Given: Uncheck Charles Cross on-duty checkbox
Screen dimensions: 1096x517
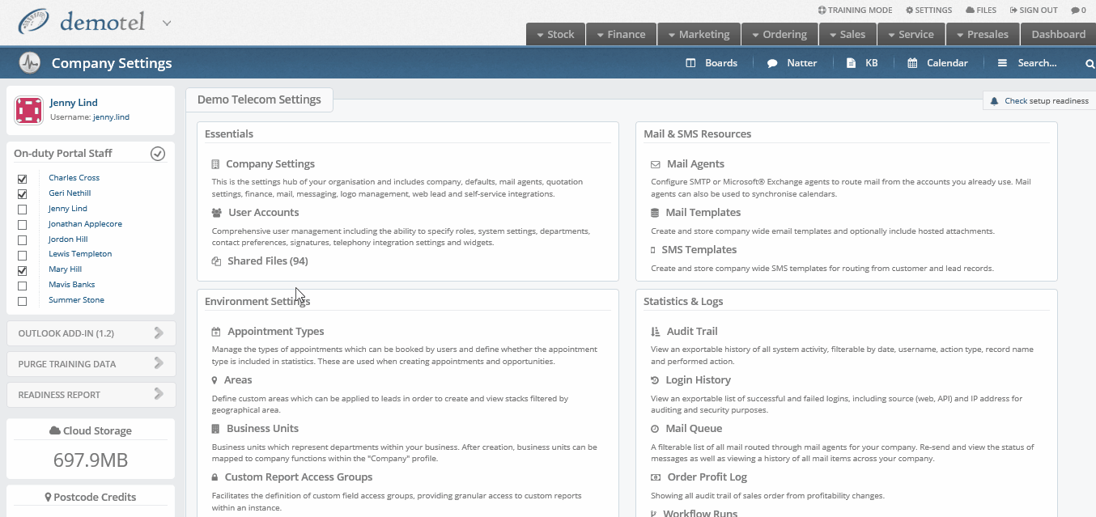Looking at the screenshot, I should pyautogui.click(x=22, y=179).
